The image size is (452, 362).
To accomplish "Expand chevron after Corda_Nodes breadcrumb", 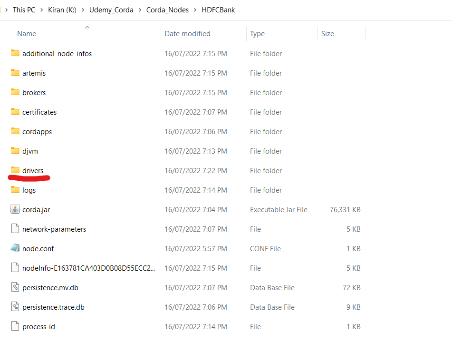I will pos(195,10).
